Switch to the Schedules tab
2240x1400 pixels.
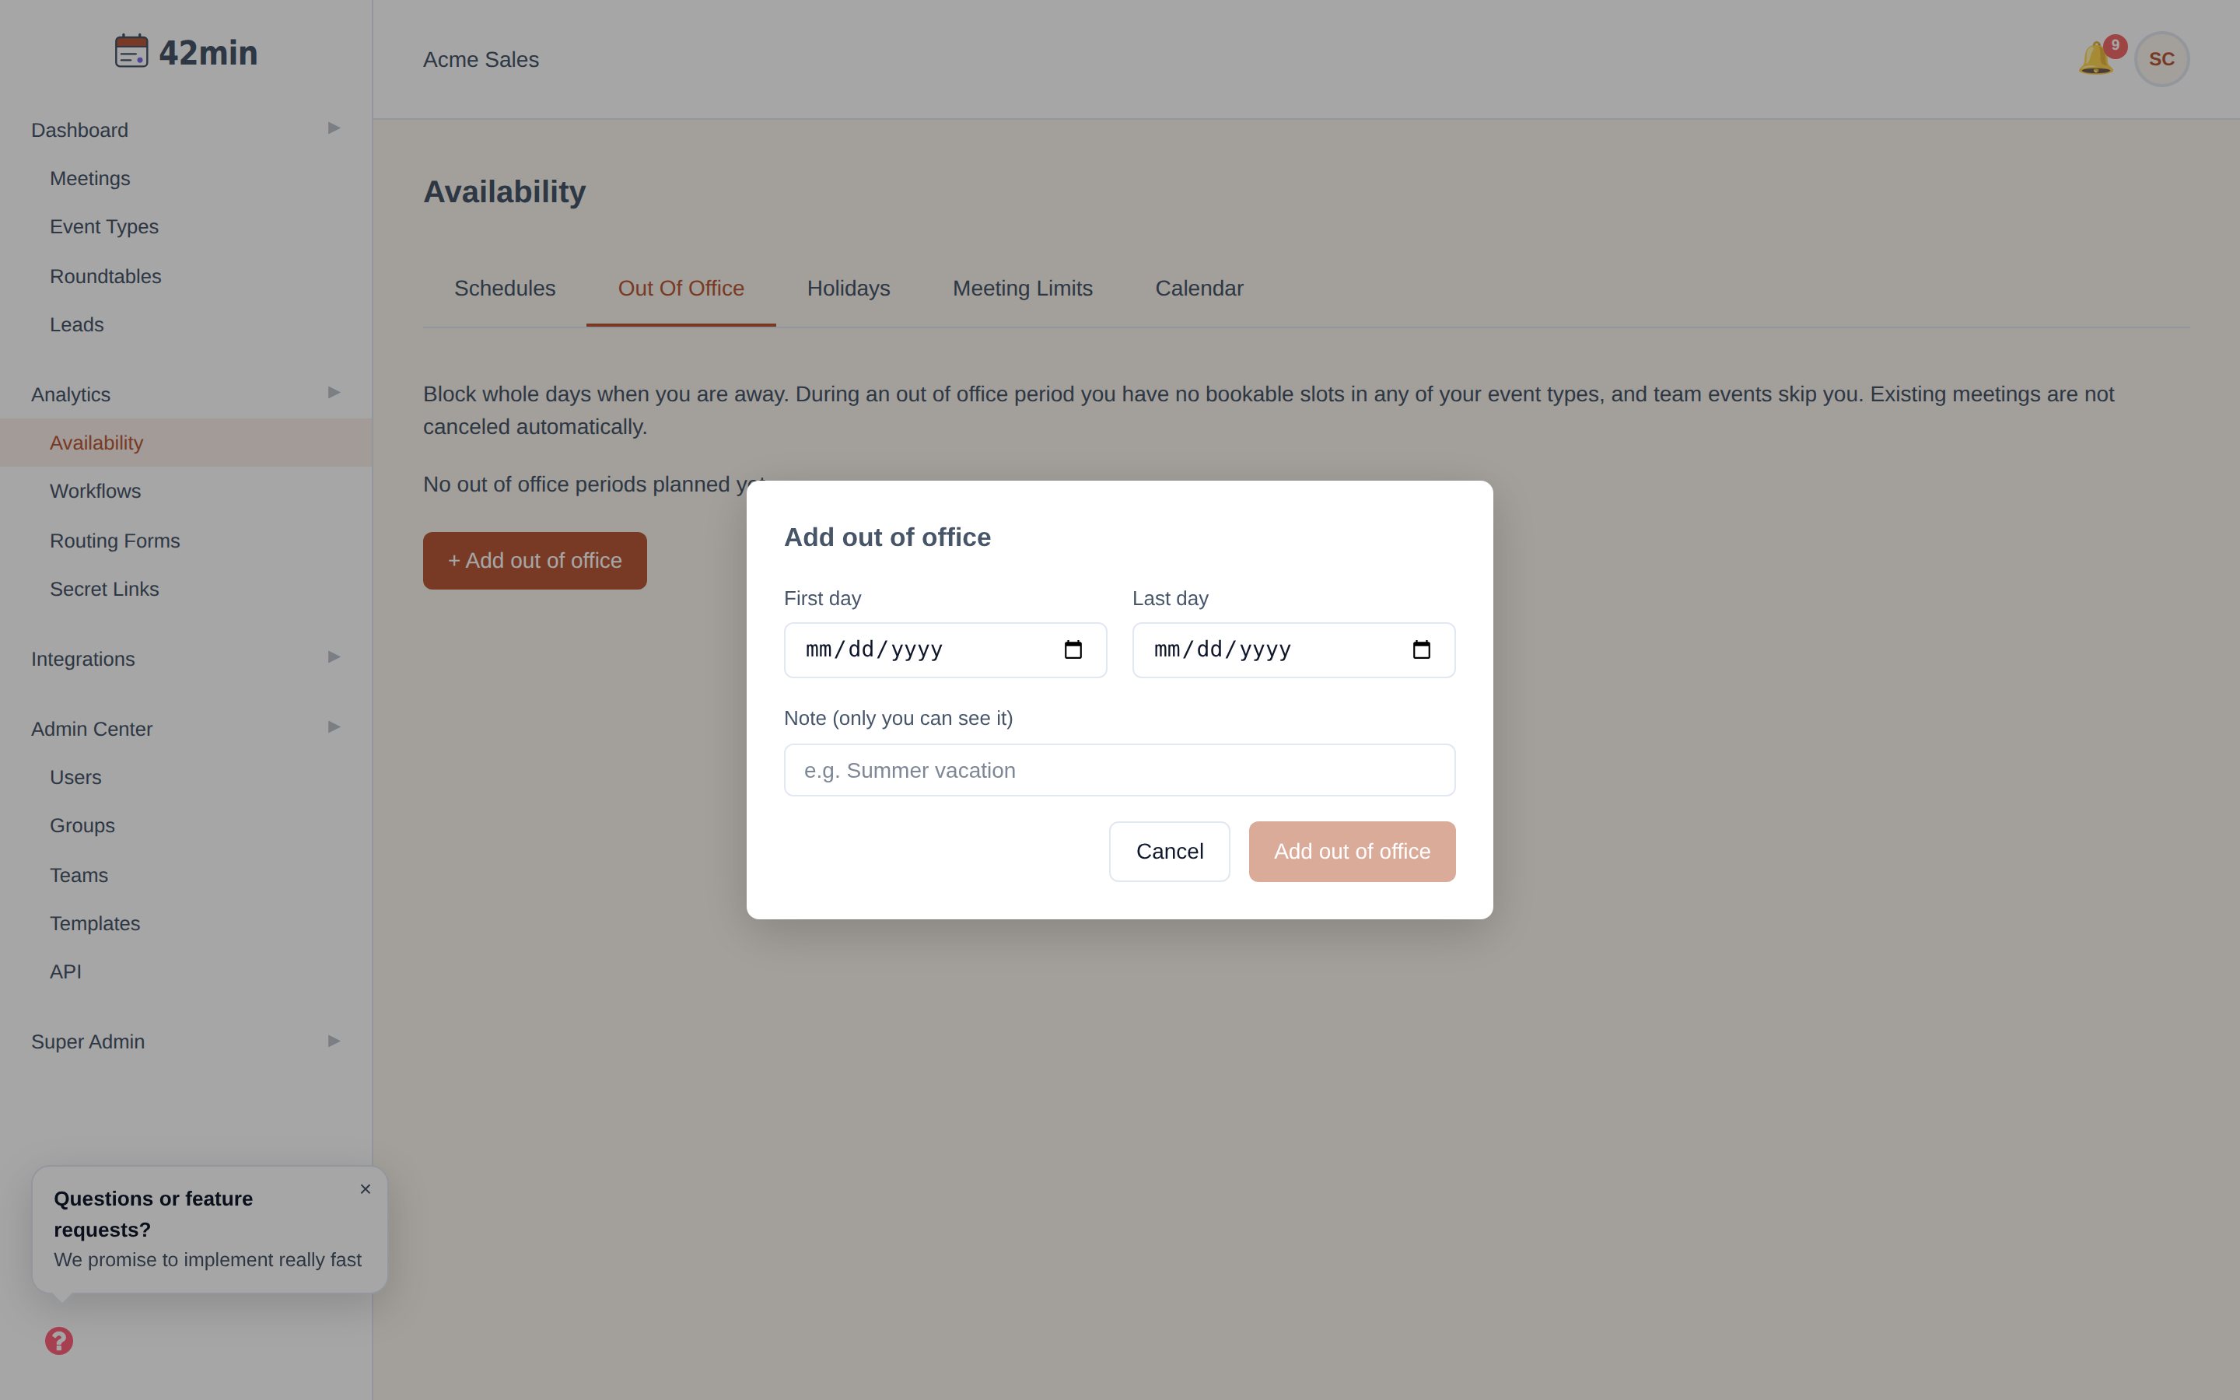tap(505, 289)
